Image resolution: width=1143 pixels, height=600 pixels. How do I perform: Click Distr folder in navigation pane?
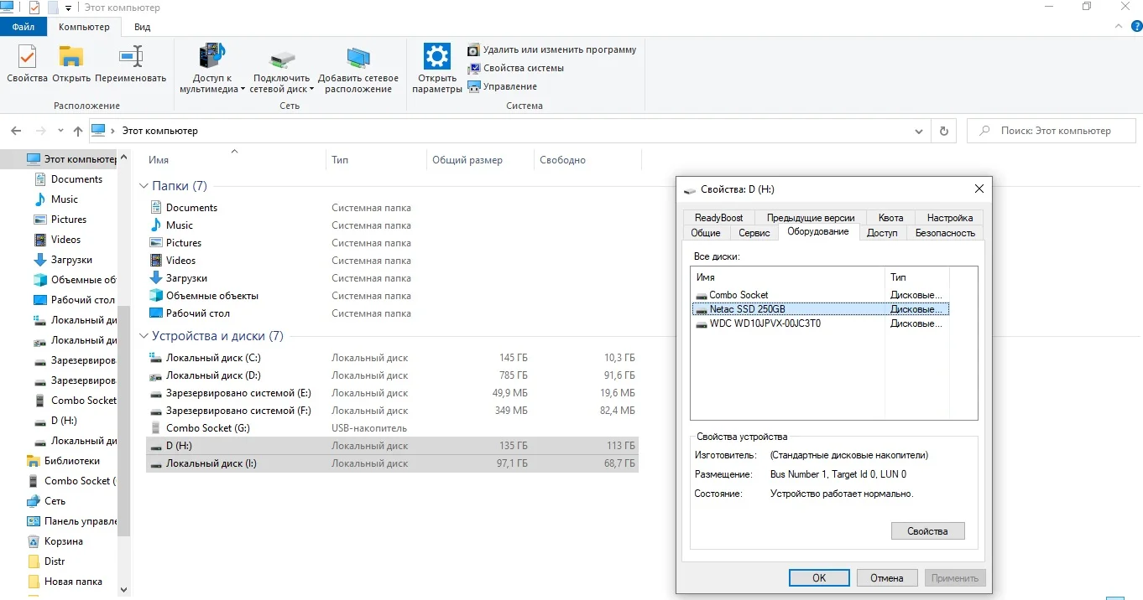point(55,561)
